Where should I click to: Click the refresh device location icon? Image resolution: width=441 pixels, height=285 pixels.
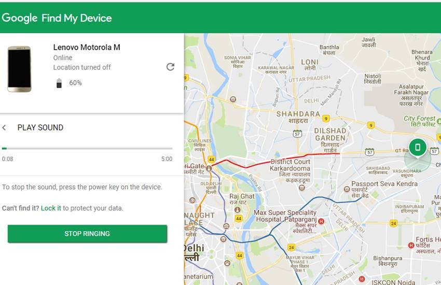tap(170, 67)
